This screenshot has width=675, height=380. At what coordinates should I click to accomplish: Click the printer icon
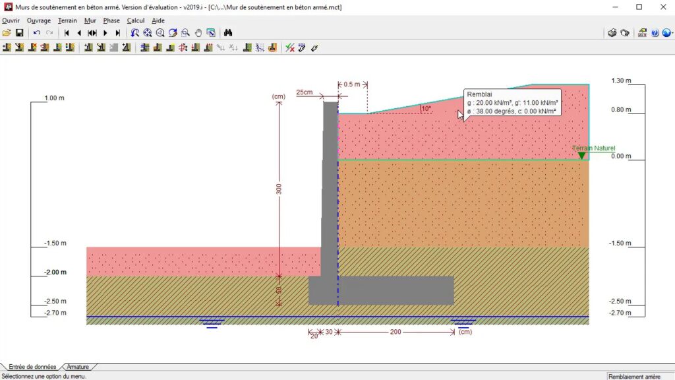point(612,33)
